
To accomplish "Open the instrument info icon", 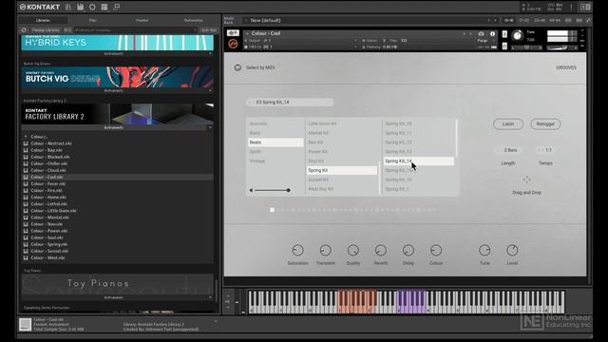I will [492, 34].
